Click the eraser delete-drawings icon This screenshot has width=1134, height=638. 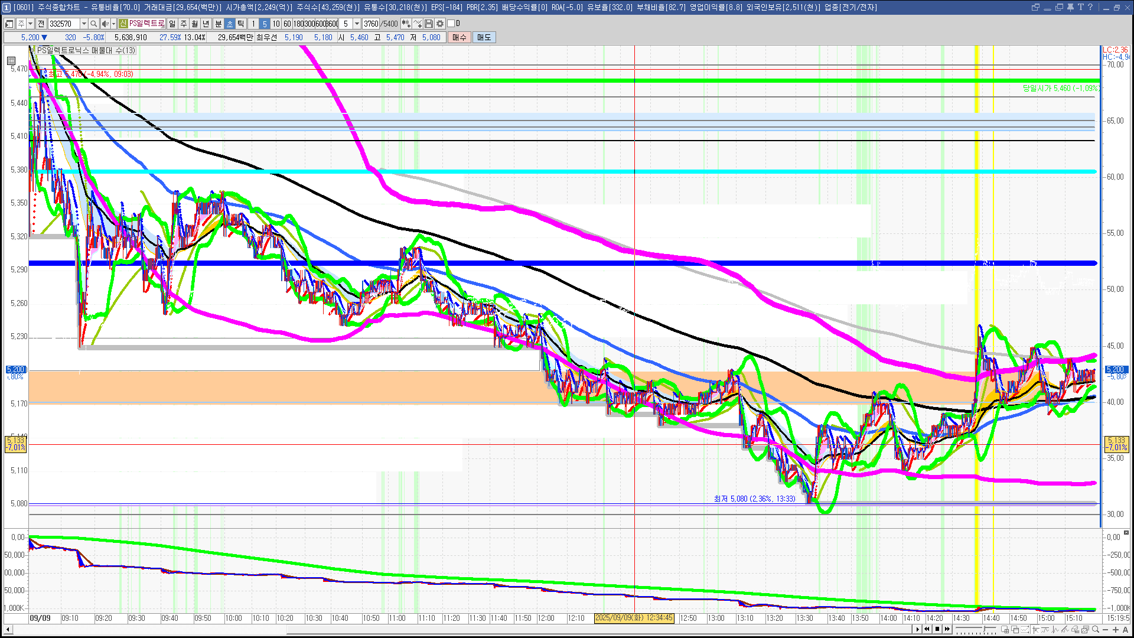[x=1076, y=629]
